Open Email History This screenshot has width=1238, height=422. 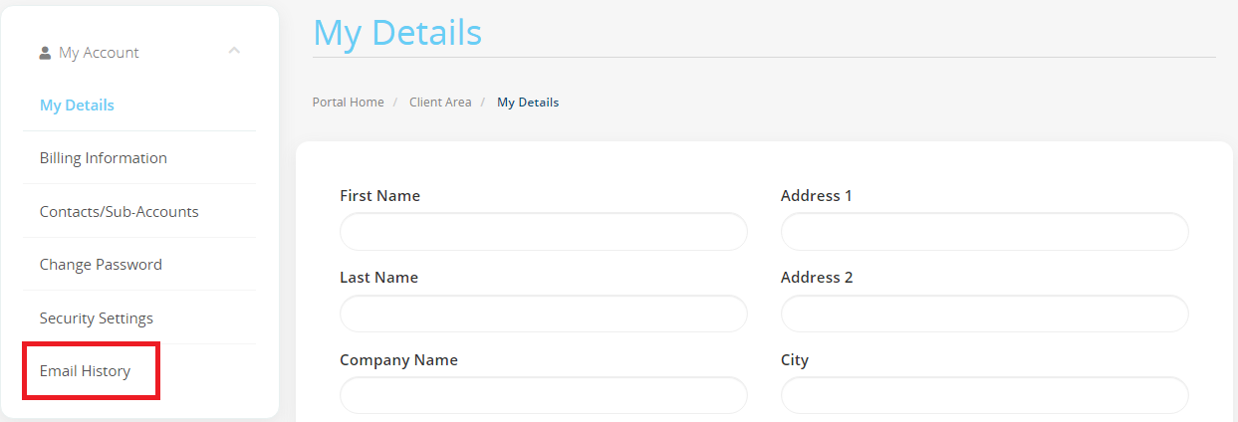pos(85,371)
